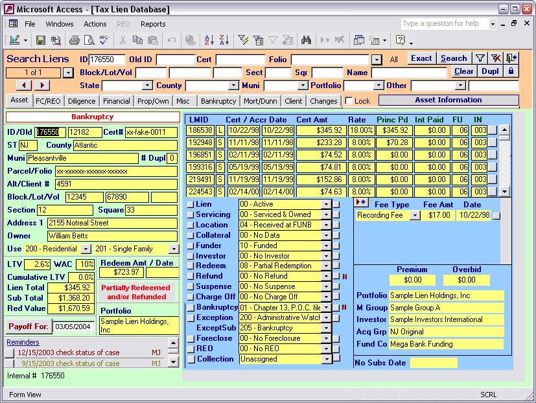Expand the 1 of 1 record dropdown
This screenshot has height=403, width=536.
click(68, 73)
